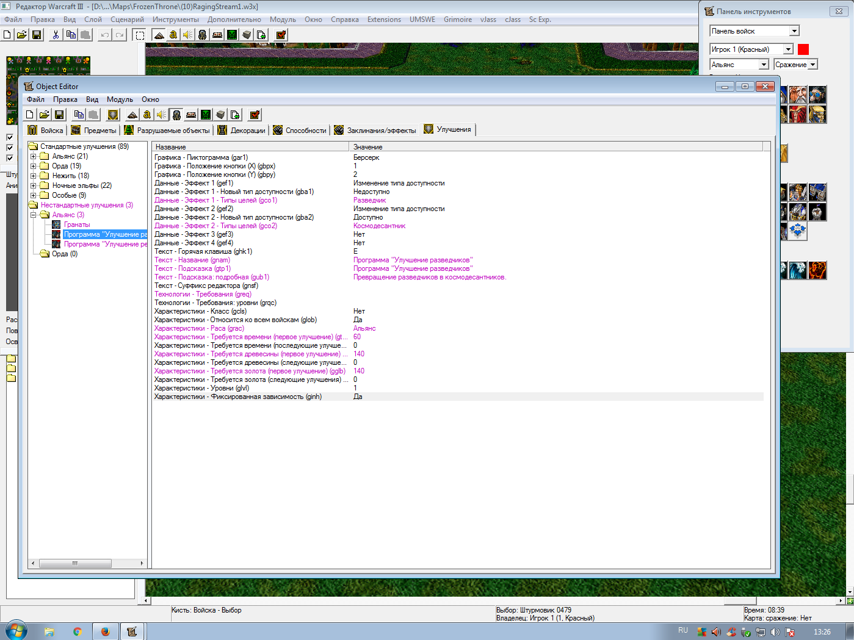Select row Графика - Пиктограмма (gar1)
This screenshot has height=640, width=854.
point(458,157)
